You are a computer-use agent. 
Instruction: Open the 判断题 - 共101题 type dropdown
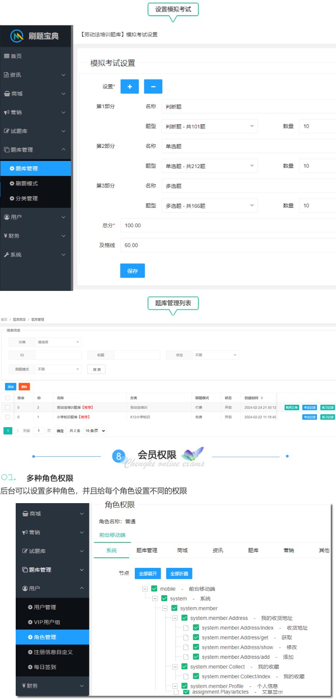pyautogui.click(x=209, y=126)
